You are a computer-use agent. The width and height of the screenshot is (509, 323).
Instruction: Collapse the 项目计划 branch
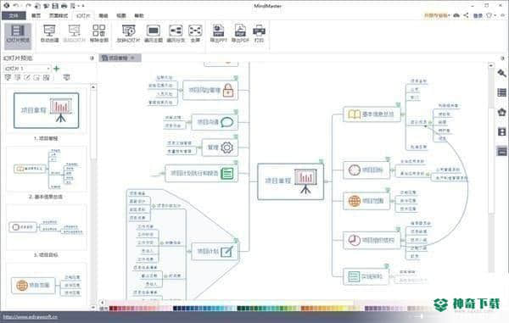point(189,251)
